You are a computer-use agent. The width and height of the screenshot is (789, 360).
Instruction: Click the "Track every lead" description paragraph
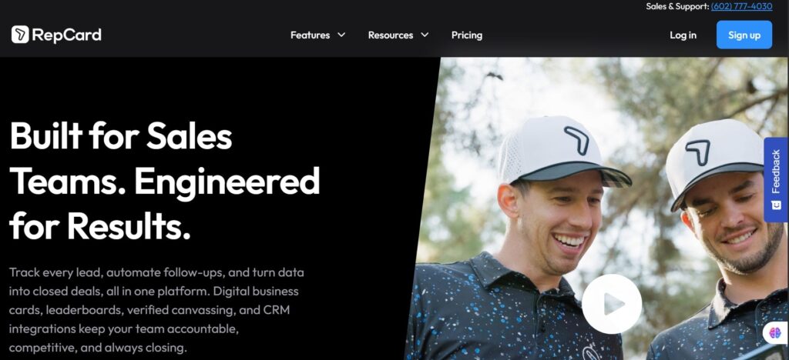tap(156, 310)
